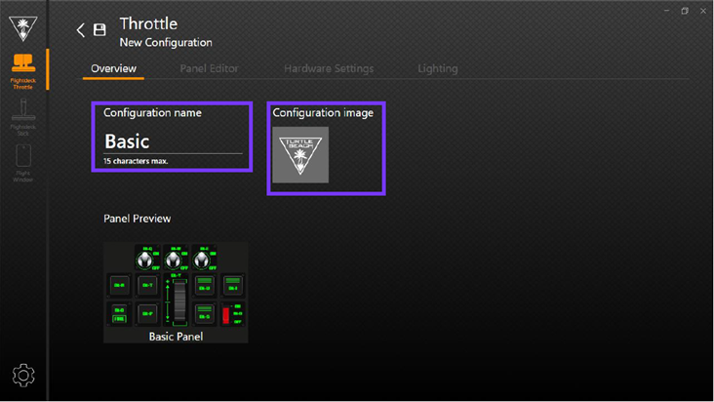Restore the application window size
Screen dimensions: 714x402
tap(685, 11)
